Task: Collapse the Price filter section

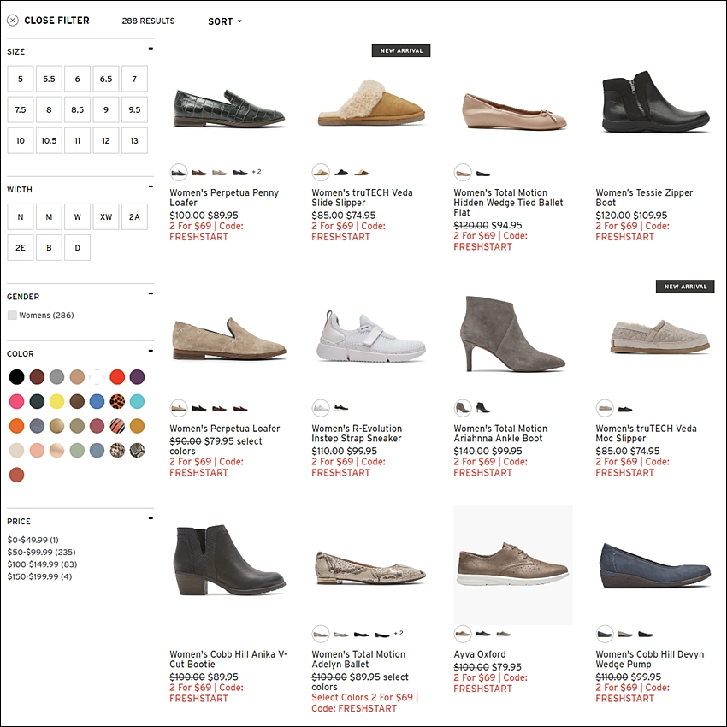Action: 151,518
